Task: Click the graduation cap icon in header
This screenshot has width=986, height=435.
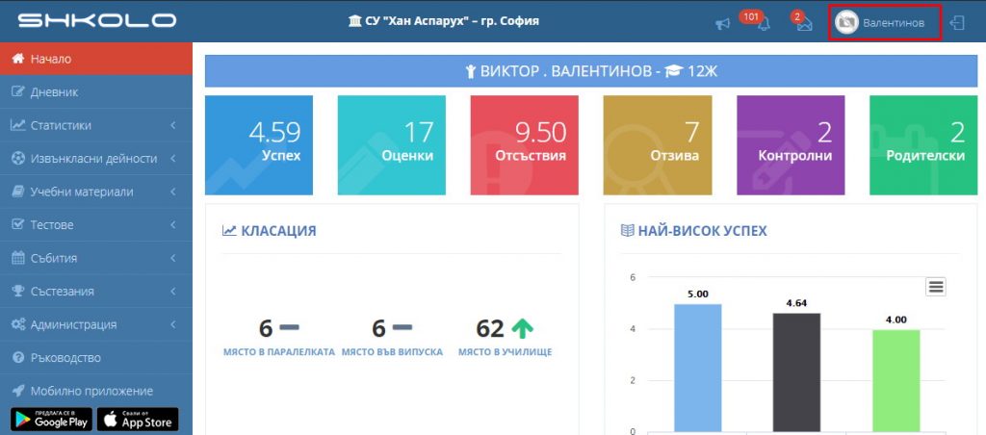Action: [674, 71]
